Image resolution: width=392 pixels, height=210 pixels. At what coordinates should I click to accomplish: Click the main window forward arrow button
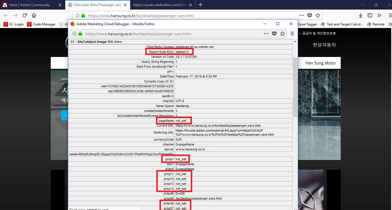[15, 15]
